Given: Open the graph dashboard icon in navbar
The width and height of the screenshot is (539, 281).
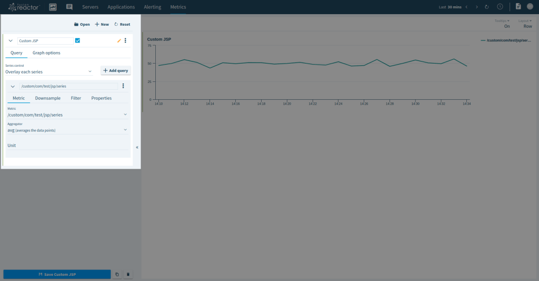Looking at the screenshot, I should tap(53, 7).
